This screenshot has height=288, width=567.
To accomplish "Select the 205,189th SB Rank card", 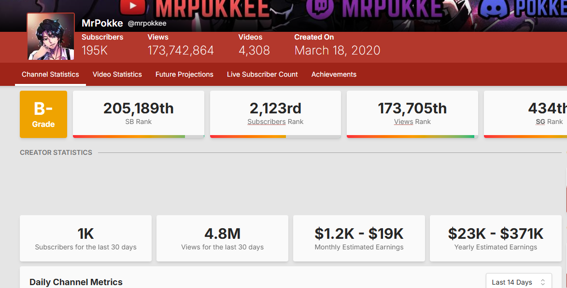I will click(139, 114).
